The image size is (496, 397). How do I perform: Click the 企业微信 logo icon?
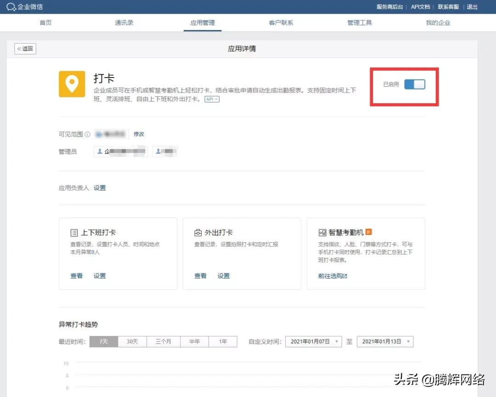coord(11,6)
